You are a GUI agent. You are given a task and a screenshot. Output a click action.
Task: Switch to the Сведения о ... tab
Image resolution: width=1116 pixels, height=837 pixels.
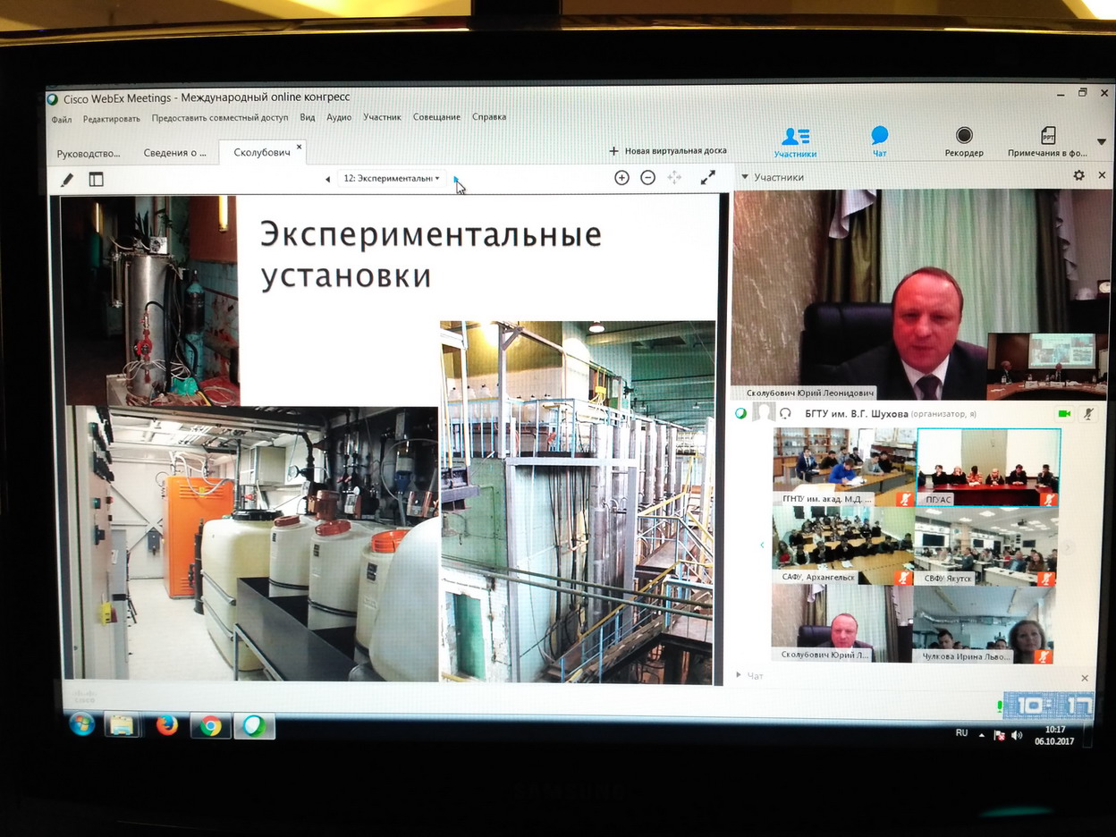point(175,153)
